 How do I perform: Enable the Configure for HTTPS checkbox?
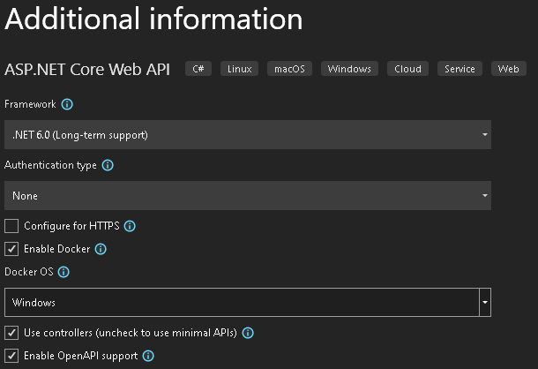[x=11, y=226]
